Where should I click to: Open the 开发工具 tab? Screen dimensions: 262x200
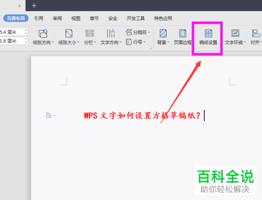pyautogui.click(x=136, y=18)
